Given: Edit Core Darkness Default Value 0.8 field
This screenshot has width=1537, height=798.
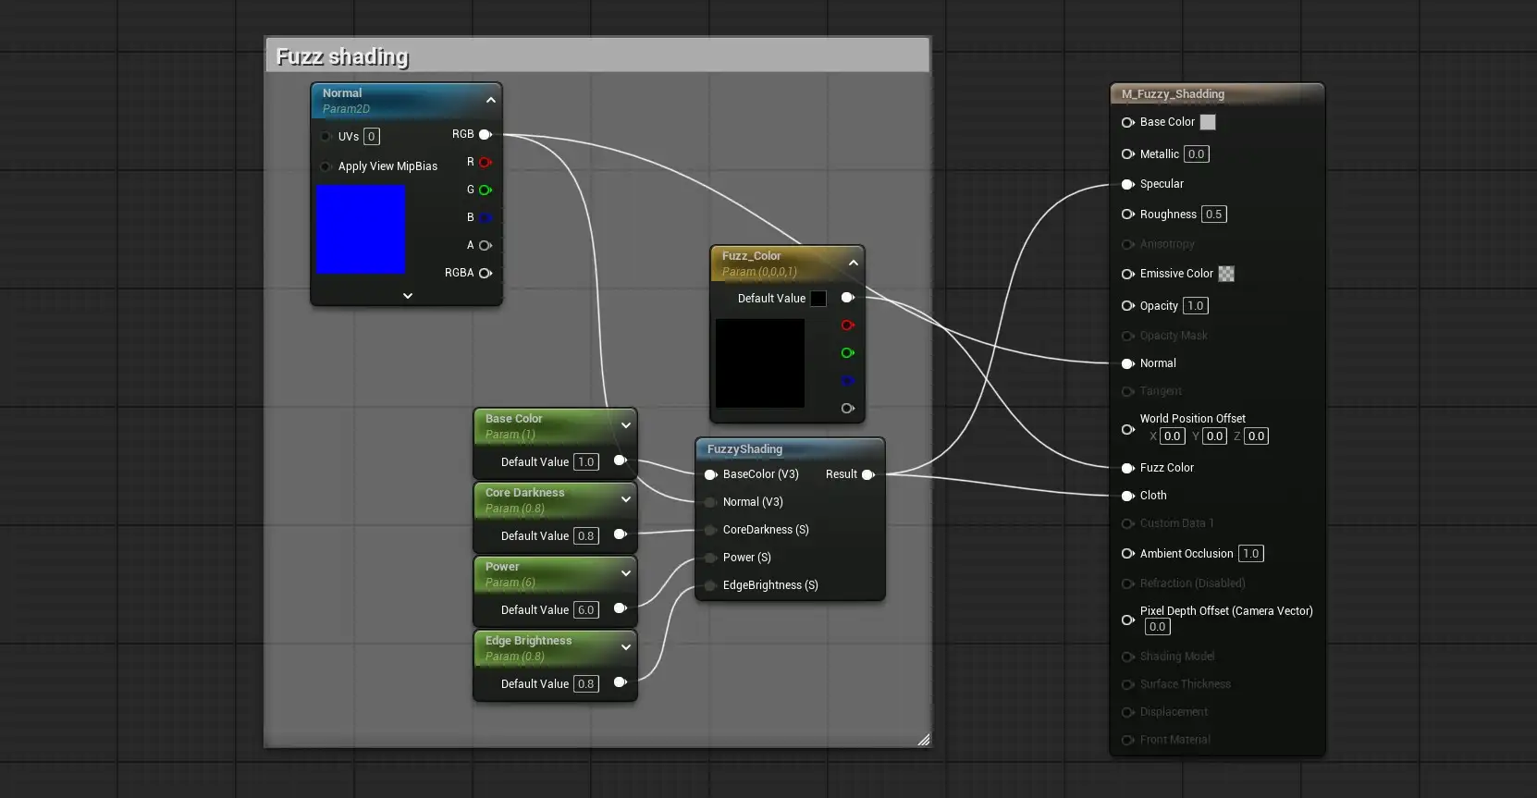Looking at the screenshot, I should pyautogui.click(x=586, y=536).
